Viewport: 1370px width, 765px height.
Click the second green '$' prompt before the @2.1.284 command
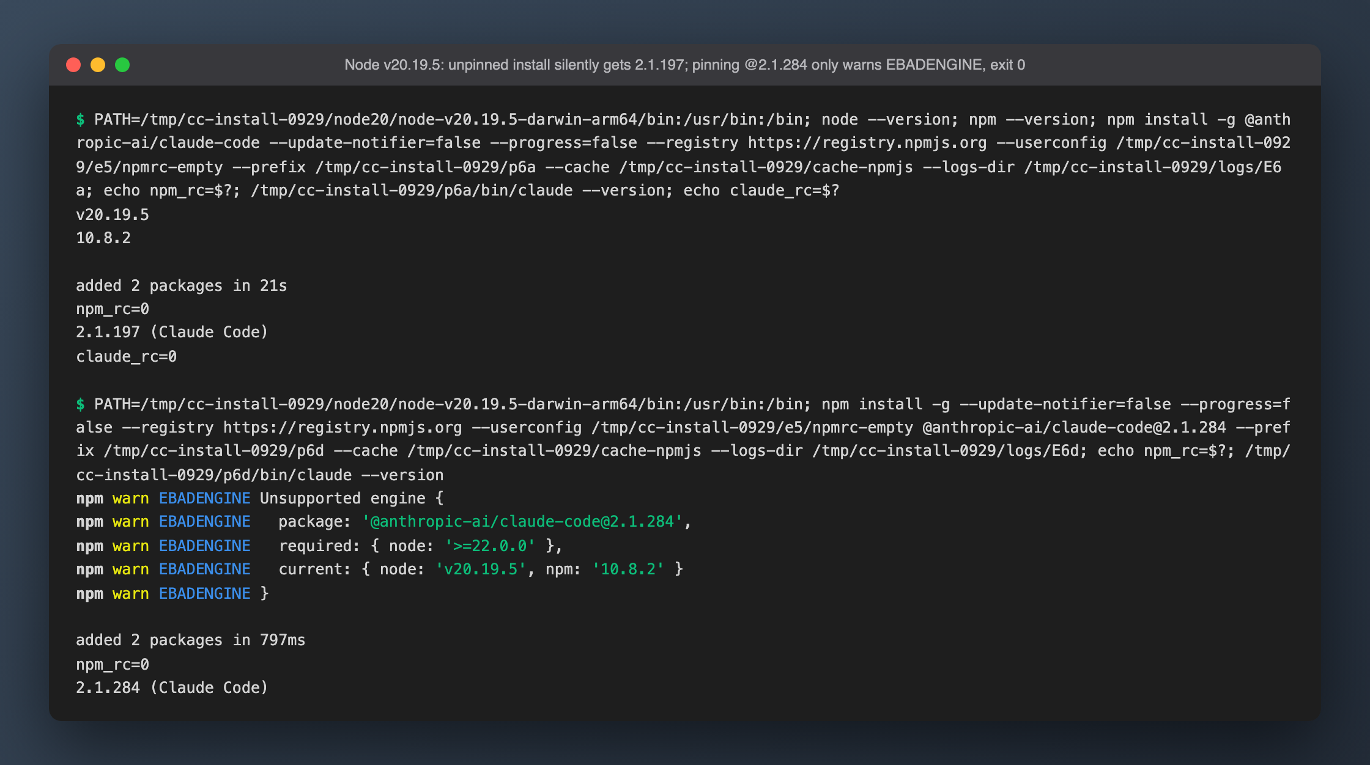80,404
